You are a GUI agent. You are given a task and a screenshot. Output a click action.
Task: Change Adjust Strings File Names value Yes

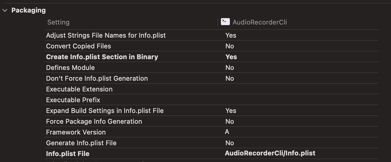231,35
